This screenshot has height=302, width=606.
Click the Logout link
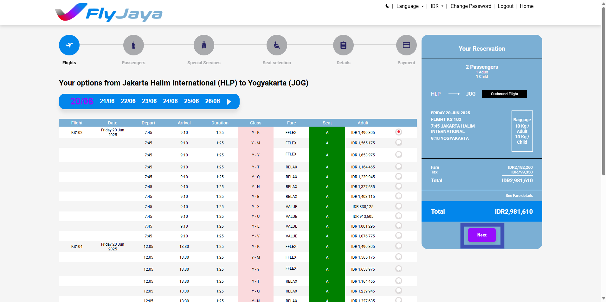[x=506, y=6]
